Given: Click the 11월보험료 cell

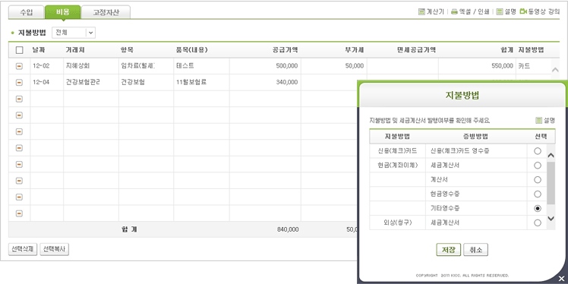Looking at the screenshot, I should point(201,83).
